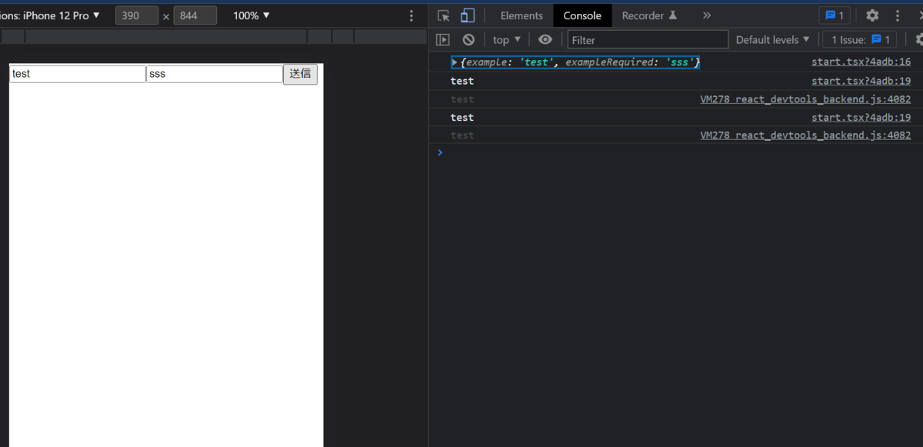The height and width of the screenshot is (447, 923).
Task: Open the 100% zoom dropdown
Action: pyautogui.click(x=252, y=15)
